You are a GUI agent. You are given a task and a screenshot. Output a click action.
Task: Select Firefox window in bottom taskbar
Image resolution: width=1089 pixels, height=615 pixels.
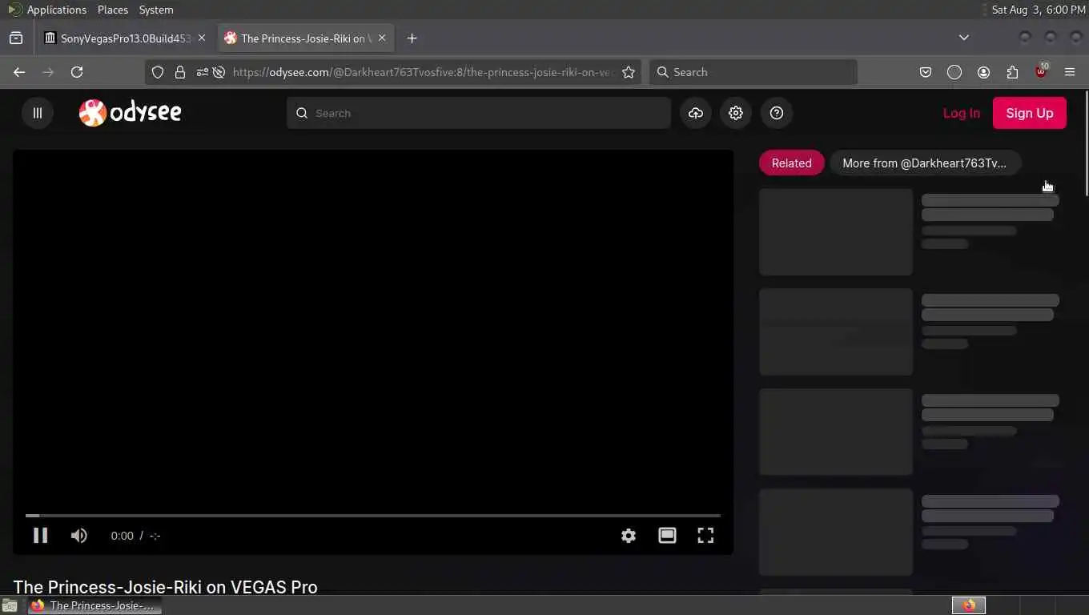[94, 605]
